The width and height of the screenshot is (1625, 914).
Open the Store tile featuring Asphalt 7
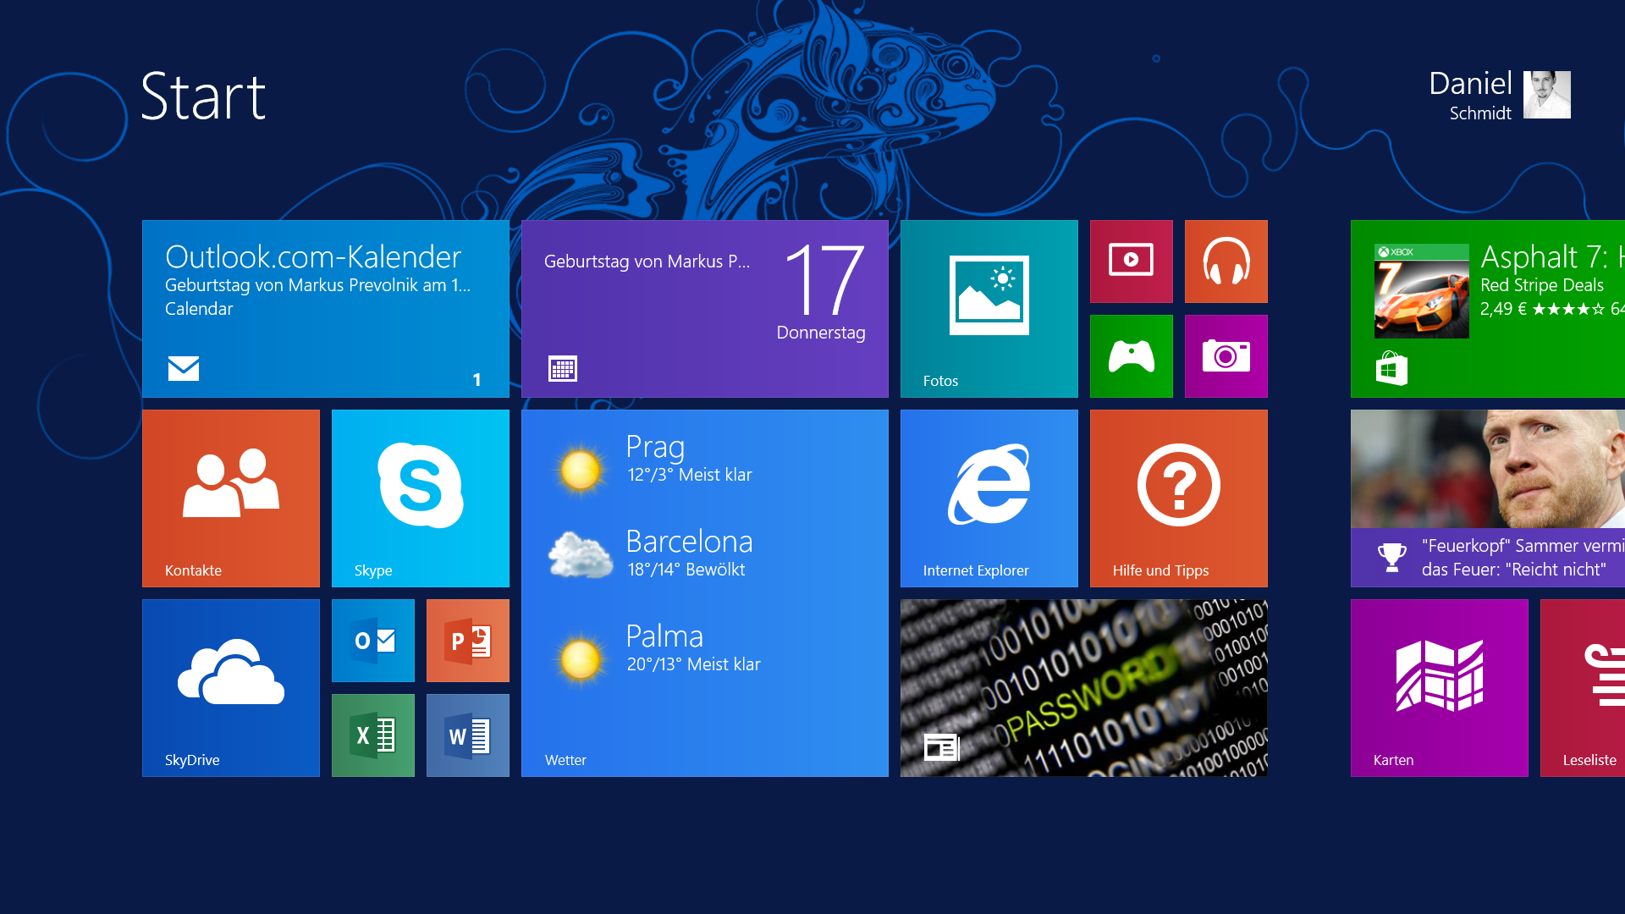(1488, 309)
